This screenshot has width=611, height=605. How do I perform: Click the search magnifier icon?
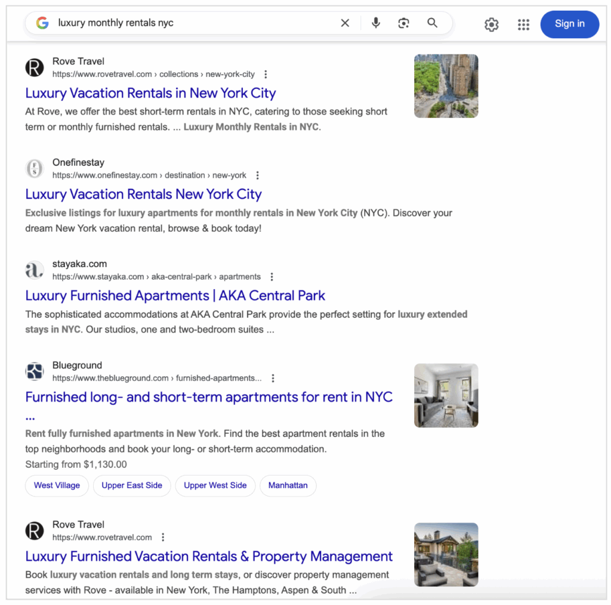tap(432, 23)
